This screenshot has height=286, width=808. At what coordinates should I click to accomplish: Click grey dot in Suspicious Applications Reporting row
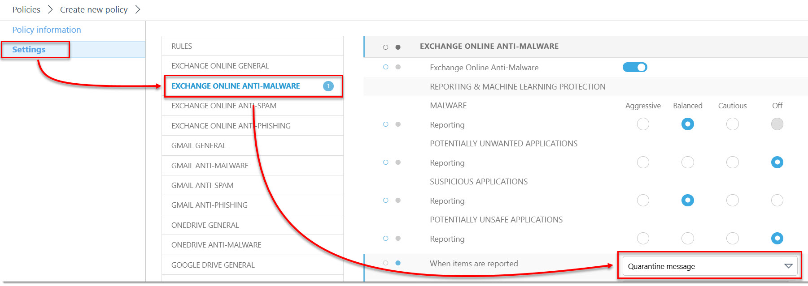tap(398, 201)
